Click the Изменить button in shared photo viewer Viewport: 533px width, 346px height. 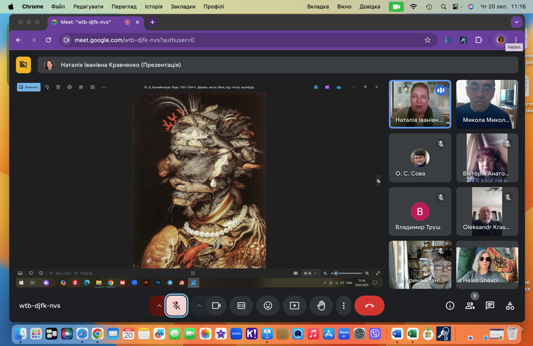[29, 87]
